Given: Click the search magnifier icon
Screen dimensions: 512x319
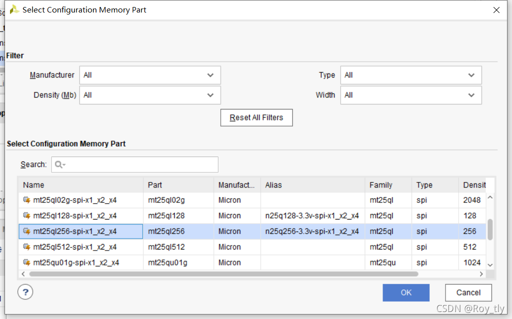Looking at the screenshot, I should tap(59, 164).
